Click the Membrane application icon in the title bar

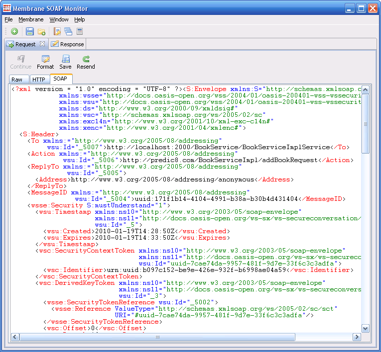(x=7, y=8)
